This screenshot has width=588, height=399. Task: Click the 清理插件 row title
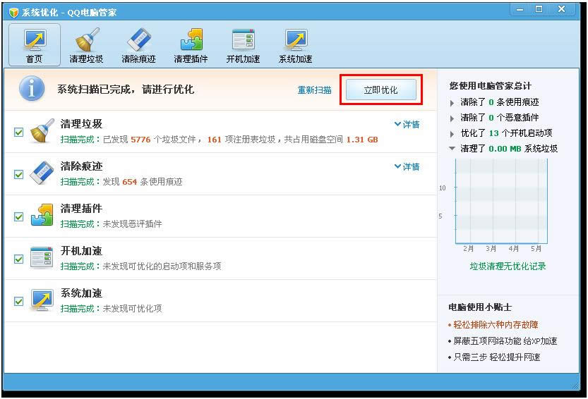point(81,208)
